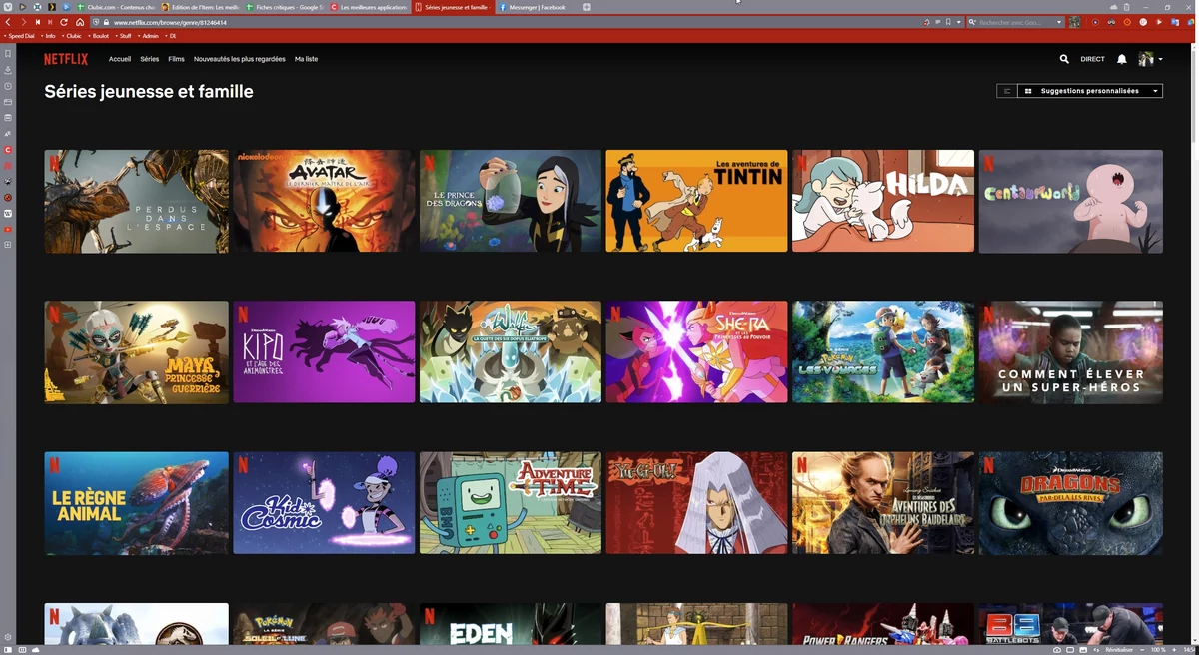Open Netflix notifications bell
The image size is (1199, 655).
point(1122,59)
